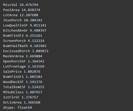Click the LotFrontage 2.163569 row

coord(24,67)
